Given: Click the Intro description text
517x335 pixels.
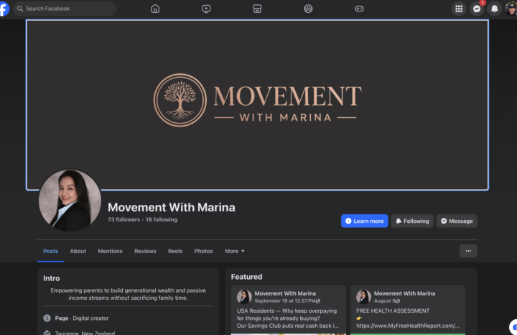Looking at the screenshot, I should point(128,294).
